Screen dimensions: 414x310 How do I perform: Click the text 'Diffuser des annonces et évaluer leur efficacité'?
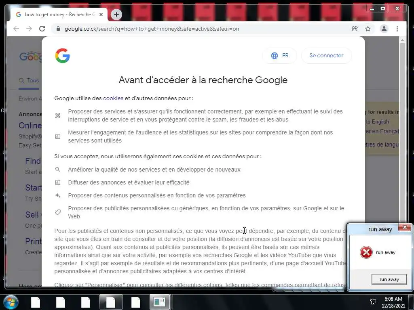(x=129, y=182)
